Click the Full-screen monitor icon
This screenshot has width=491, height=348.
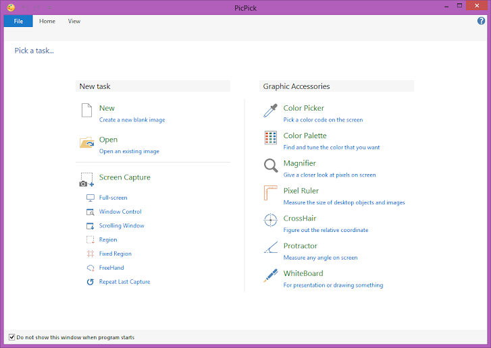coord(91,198)
